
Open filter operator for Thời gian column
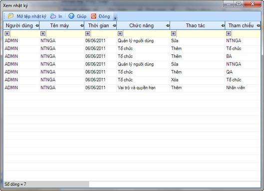pos(87,33)
